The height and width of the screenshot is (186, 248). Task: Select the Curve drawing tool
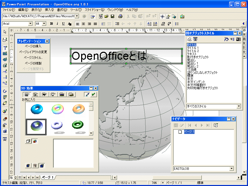pyautogui.click(x=5, y=71)
